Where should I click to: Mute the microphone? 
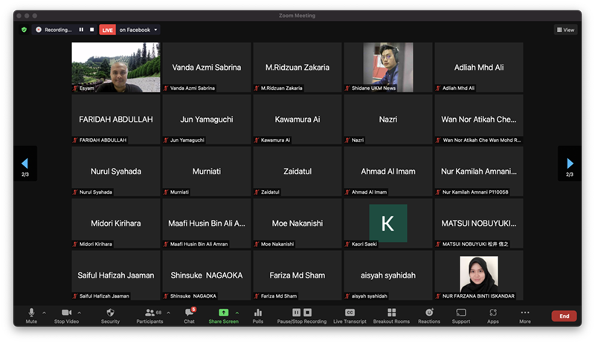pyautogui.click(x=31, y=315)
